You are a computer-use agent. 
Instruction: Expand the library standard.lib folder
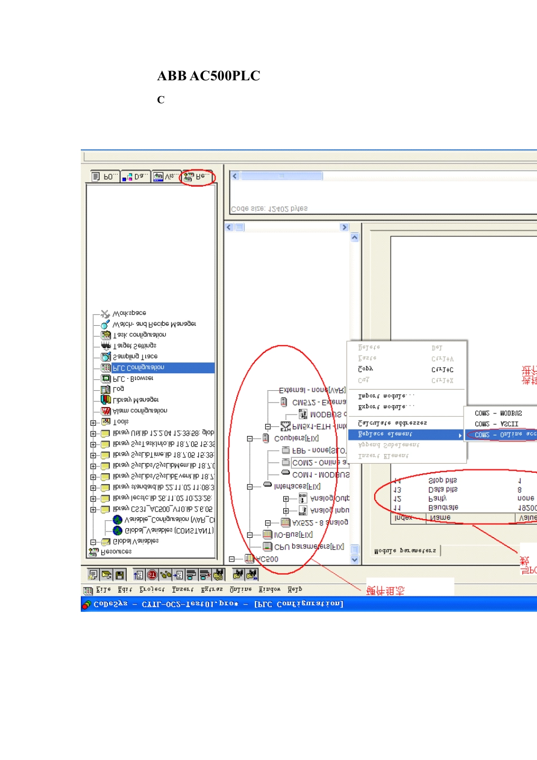(93, 487)
